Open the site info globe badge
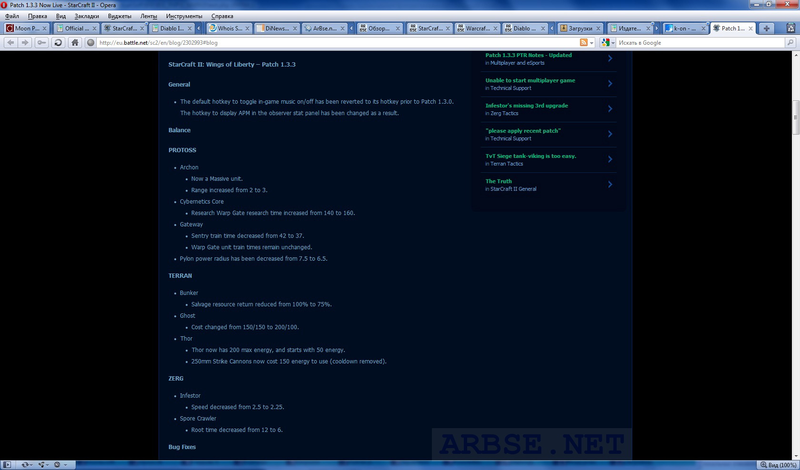Viewport: 800px width, 470px height. (90, 42)
